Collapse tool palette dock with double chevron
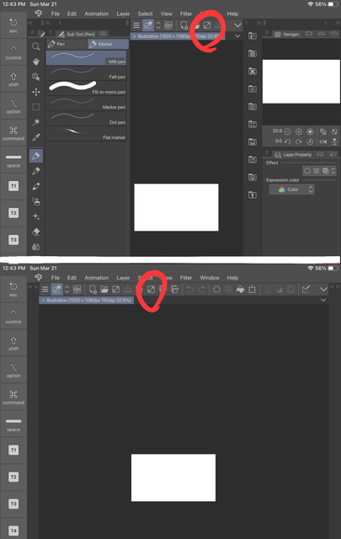This screenshot has width=341, height=539. (30, 23)
